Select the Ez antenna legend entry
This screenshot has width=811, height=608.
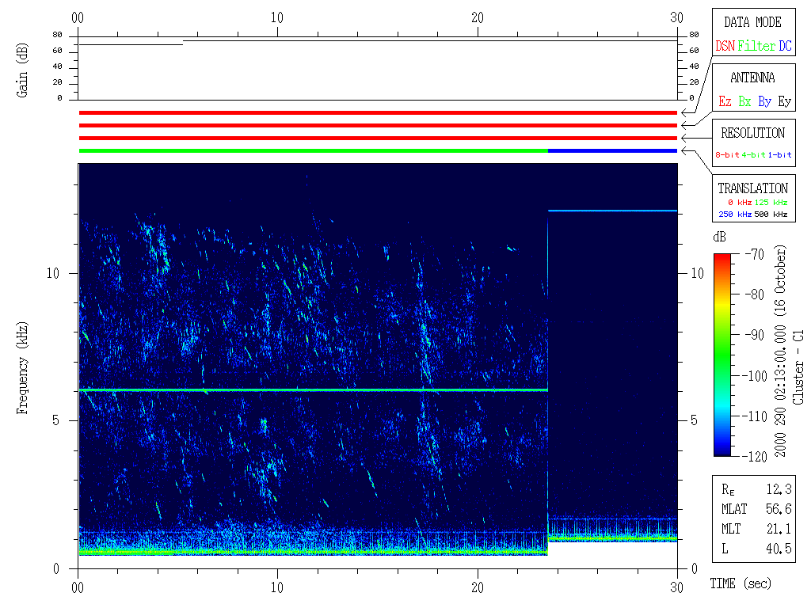(x=725, y=102)
